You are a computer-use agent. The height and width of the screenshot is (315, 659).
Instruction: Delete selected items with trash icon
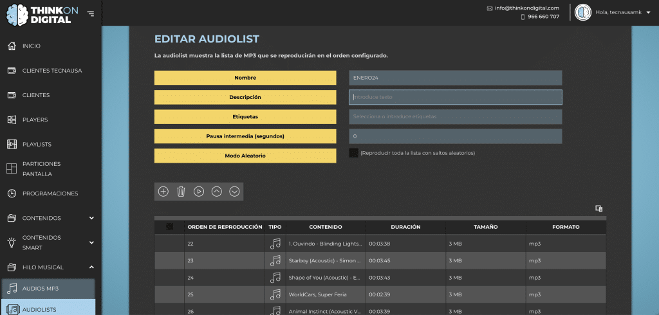181,192
